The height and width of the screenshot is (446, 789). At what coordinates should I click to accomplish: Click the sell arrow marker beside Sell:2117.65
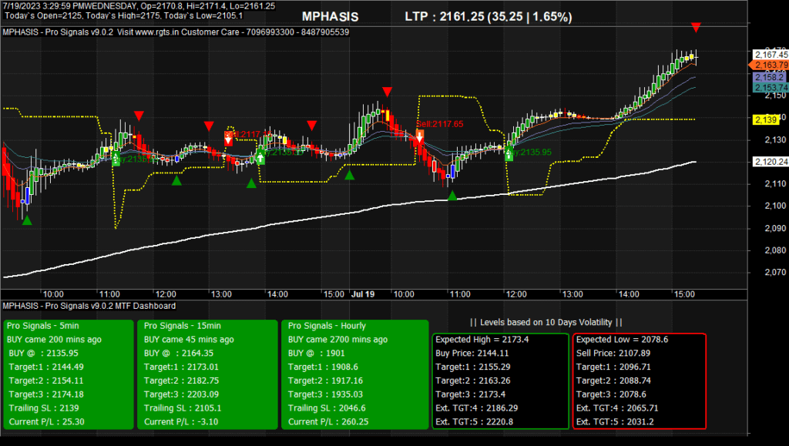[419, 136]
